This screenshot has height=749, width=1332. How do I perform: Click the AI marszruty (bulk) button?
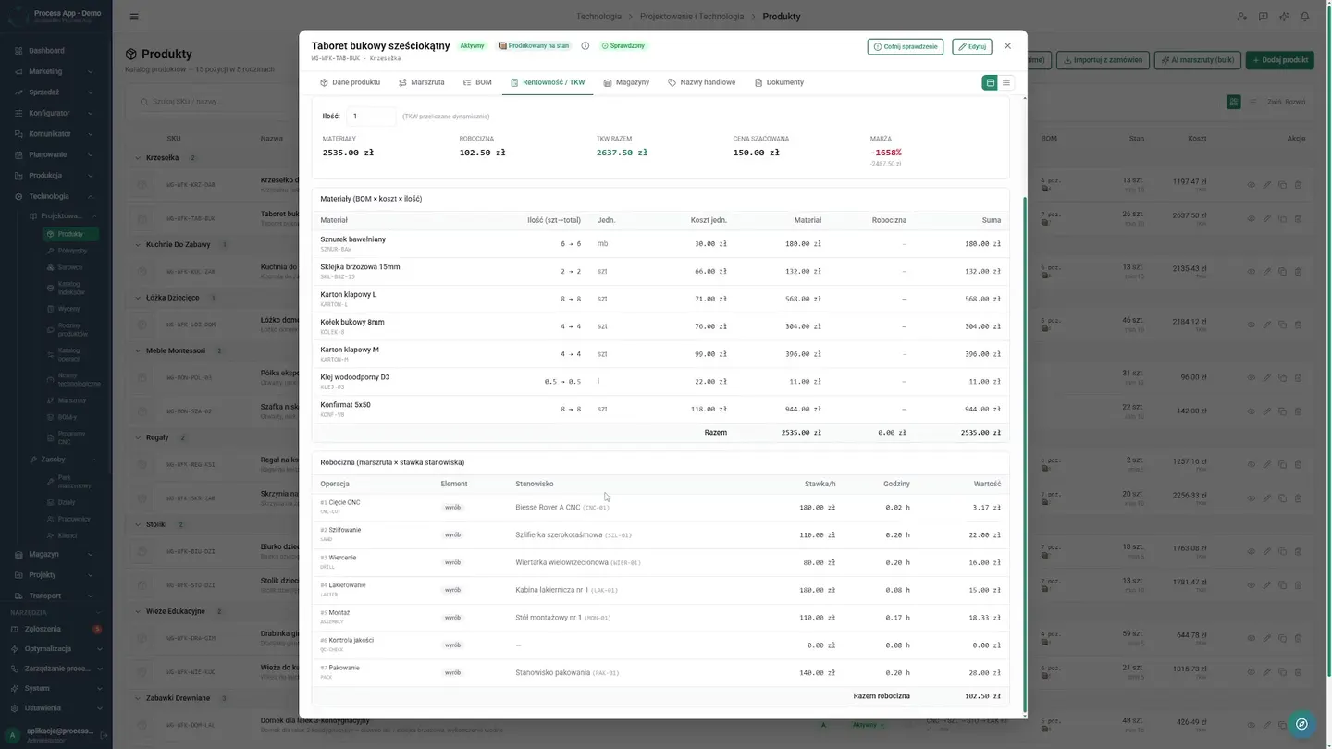point(1197,60)
